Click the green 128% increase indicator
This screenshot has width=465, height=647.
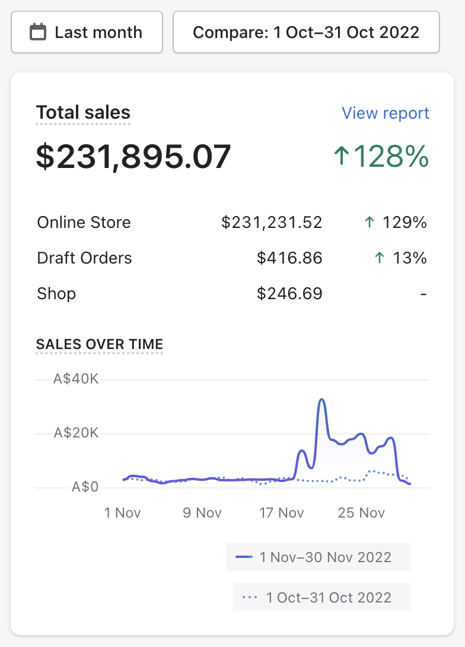[380, 157]
